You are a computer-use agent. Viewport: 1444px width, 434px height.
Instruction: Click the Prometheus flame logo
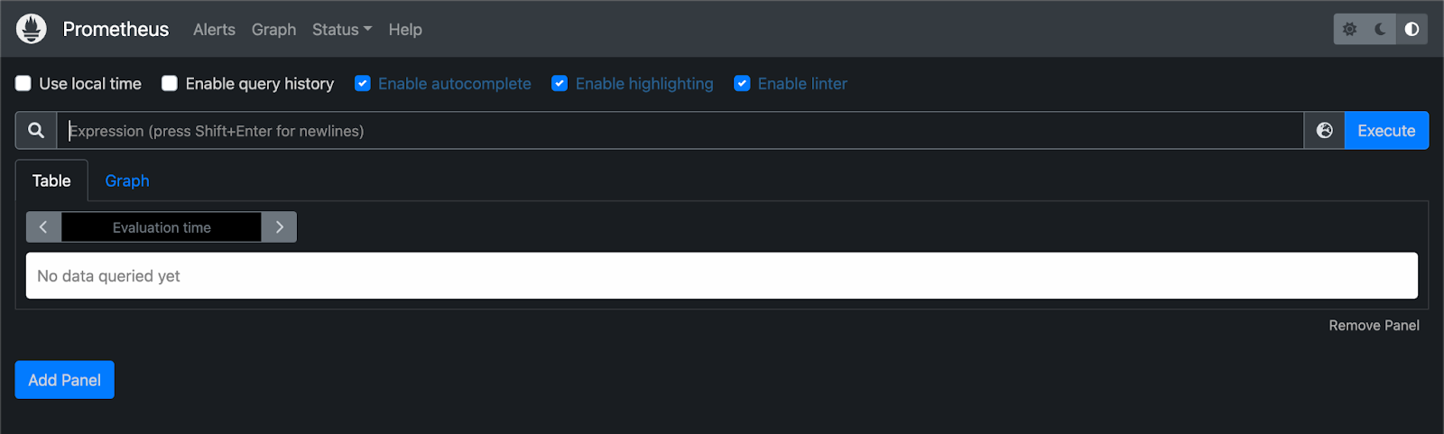click(32, 29)
